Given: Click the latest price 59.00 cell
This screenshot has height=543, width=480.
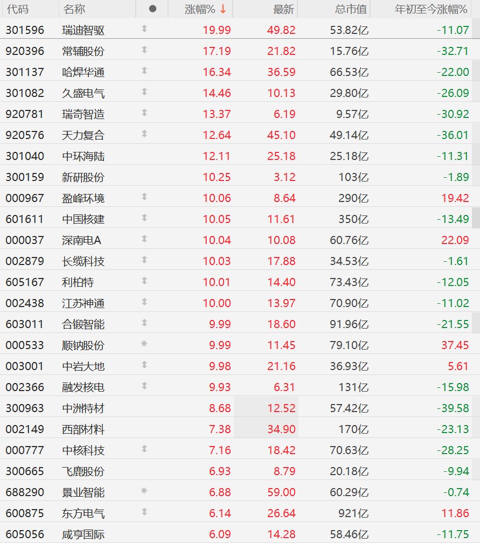Looking at the screenshot, I should (x=281, y=492).
